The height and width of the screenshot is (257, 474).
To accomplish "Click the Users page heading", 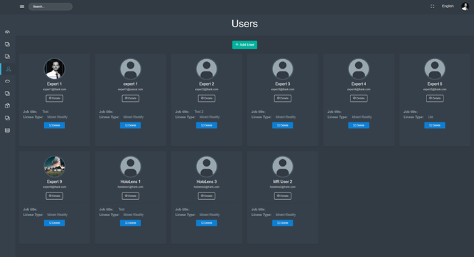I will [x=244, y=24].
